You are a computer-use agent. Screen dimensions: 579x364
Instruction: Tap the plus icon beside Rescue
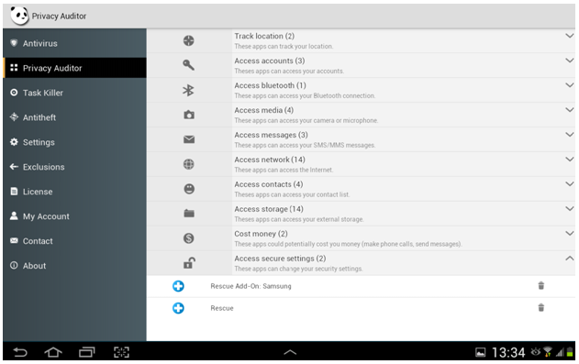(178, 308)
